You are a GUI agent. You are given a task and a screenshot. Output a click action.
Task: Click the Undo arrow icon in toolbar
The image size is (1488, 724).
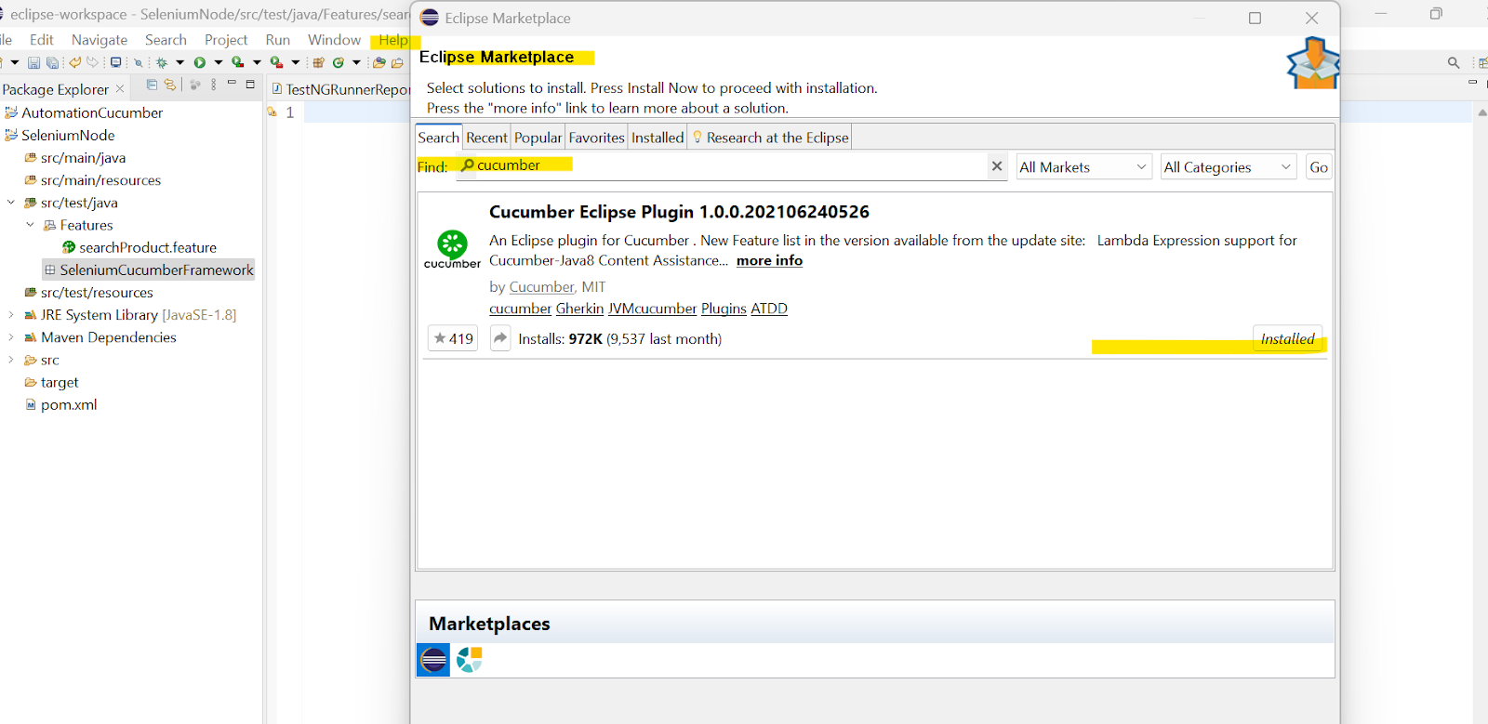(75, 62)
